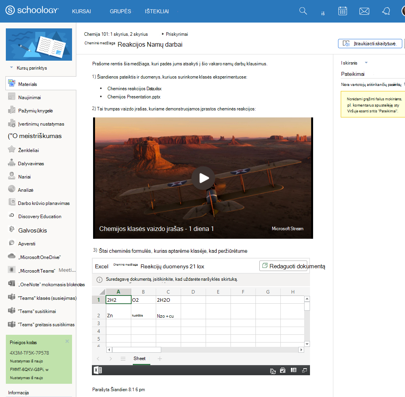Open Teams klasės (susiejimas) icon
This screenshot has width=405, height=397.
pos(11,297)
